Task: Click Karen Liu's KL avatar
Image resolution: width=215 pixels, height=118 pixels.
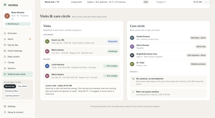Action: coord(47,41)
